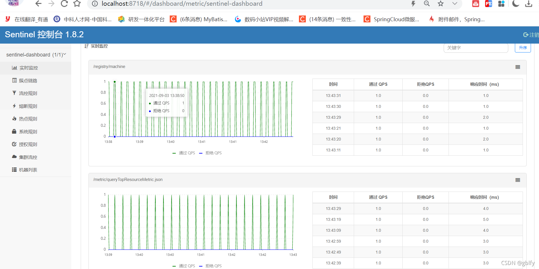Open the address bar dropdown chevron

point(455,4)
